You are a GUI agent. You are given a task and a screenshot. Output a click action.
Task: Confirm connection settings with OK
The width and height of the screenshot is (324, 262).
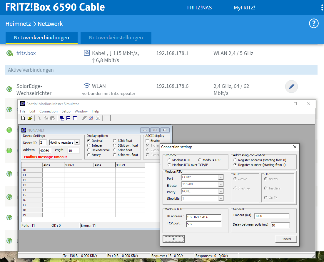tap(173, 239)
